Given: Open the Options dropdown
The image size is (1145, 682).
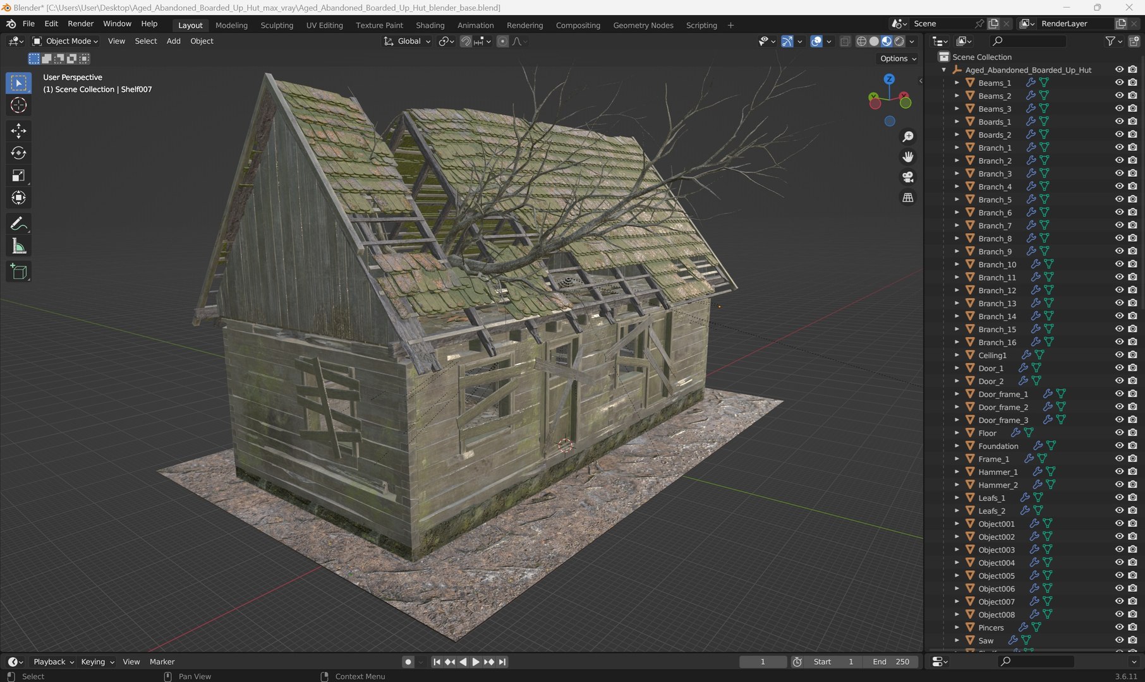Looking at the screenshot, I should 898,58.
